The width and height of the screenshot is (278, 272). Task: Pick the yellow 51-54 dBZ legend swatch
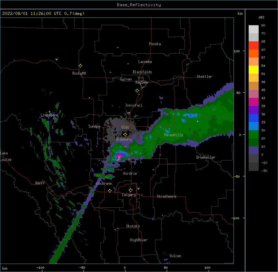click(x=253, y=69)
